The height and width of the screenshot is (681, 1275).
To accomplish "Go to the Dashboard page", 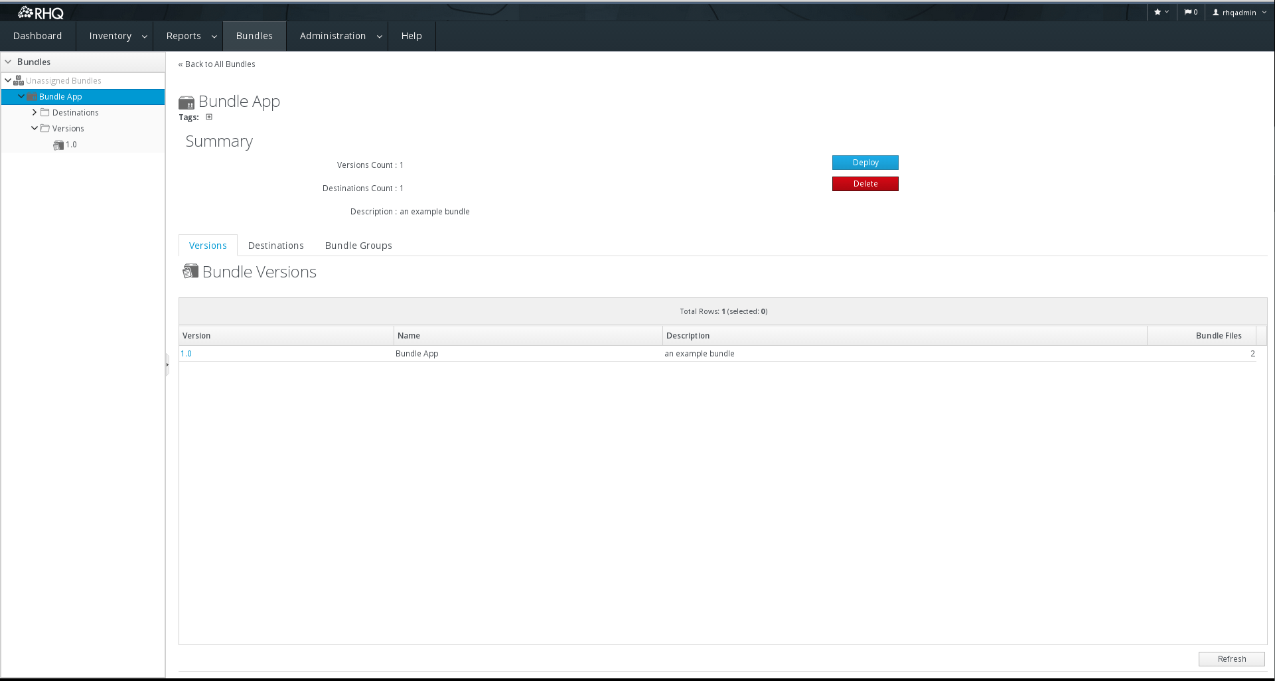I will point(38,36).
